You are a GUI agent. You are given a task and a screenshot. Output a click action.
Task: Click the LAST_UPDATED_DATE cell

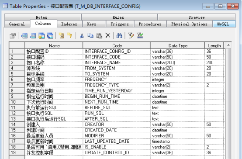[x=117, y=141]
